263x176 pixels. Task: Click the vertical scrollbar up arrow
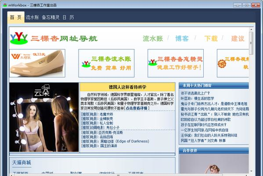tap(251, 29)
